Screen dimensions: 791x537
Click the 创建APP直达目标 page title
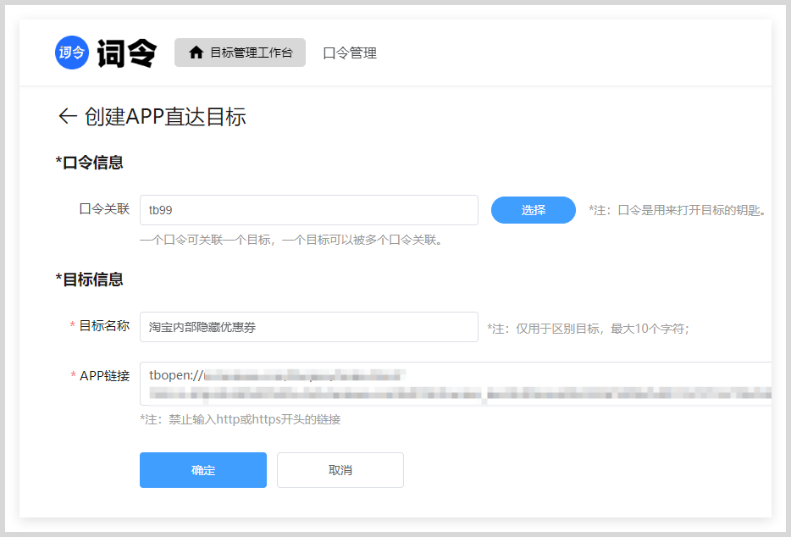tap(165, 117)
